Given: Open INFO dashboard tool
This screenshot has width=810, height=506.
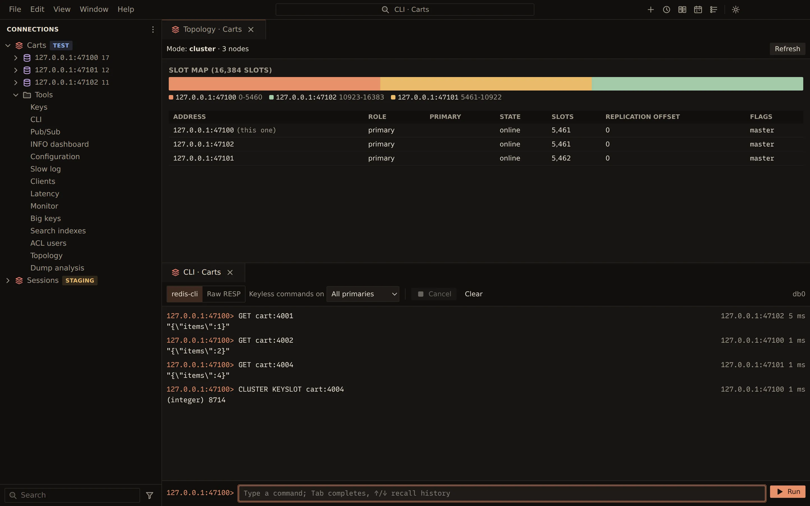Looking at the screenshot, I should [60, 144].
